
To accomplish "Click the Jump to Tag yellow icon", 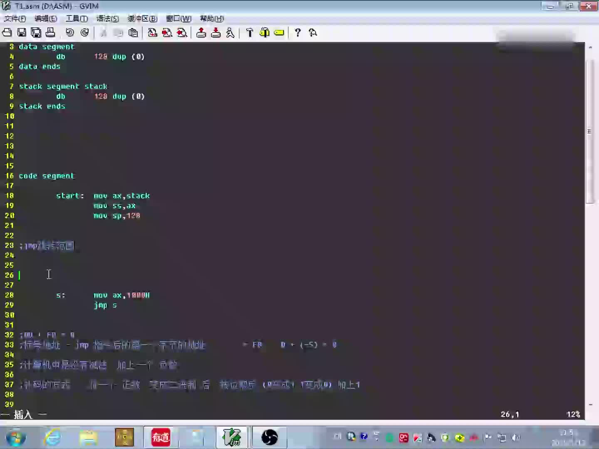I will 279,32.
